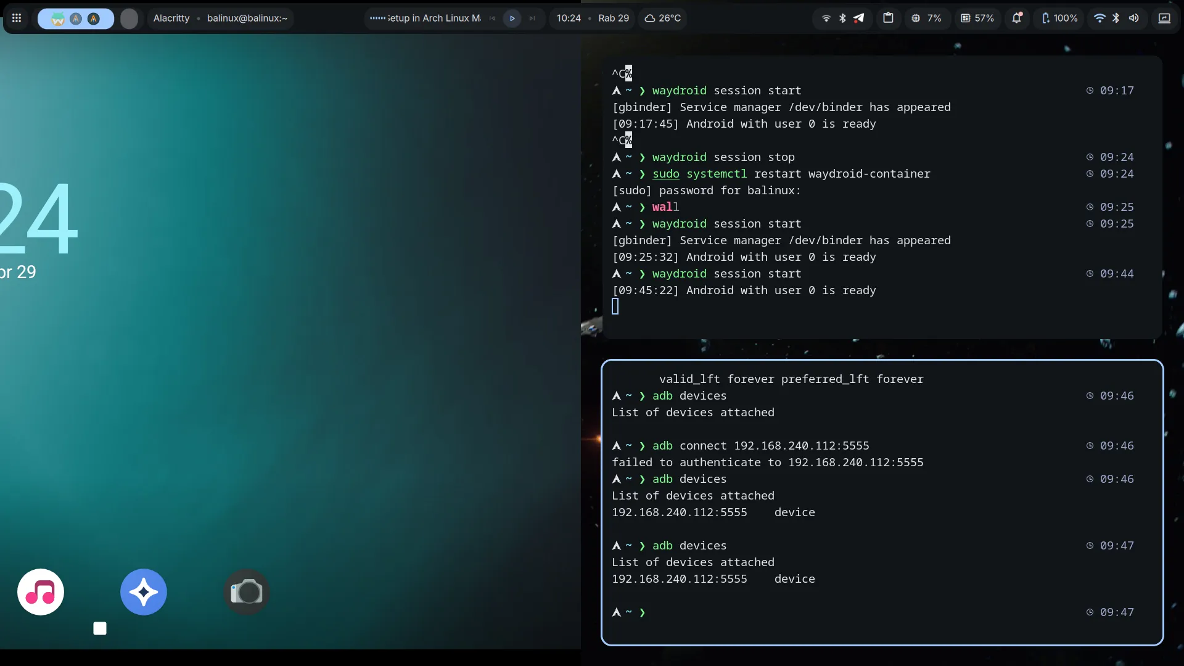Screen dimensions: 1184x666
Task: Open the blue AI sparkle assistant icon
Action: click(142, 591)
